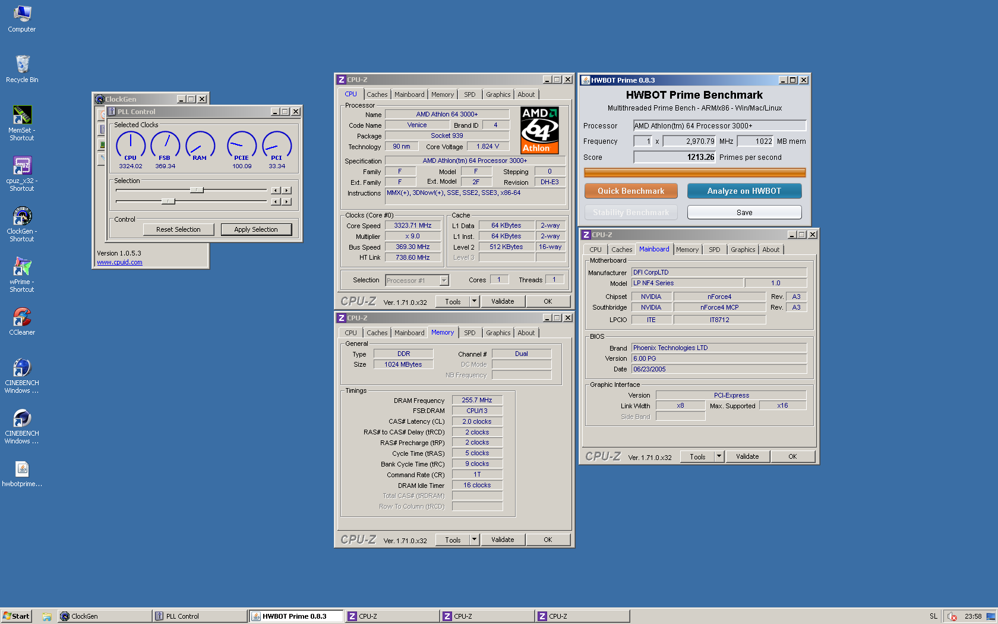Click the FSB clock gauge in PLL Control
Viewport: 998px width, 624px height.
pos(165,146)
